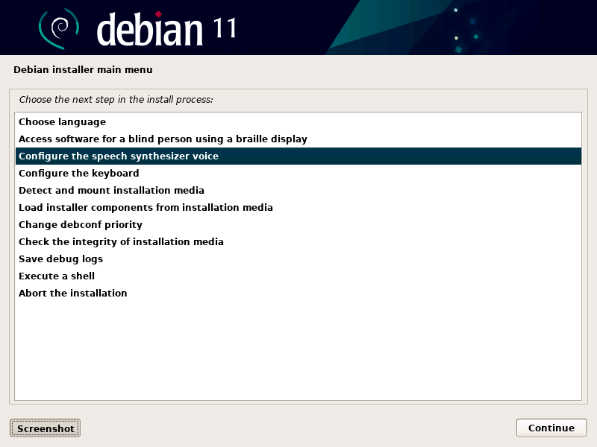Select Load installer components from installation media
The image size is (597, 447).
[x=298, y=208]
